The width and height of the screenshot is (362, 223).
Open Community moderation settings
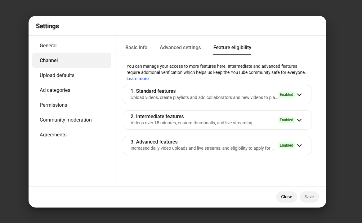coord(72,120)
